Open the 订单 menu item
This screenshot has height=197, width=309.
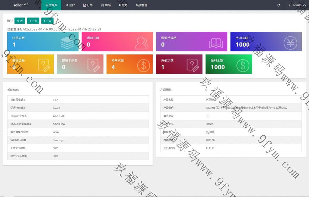[x=88, y=5]
